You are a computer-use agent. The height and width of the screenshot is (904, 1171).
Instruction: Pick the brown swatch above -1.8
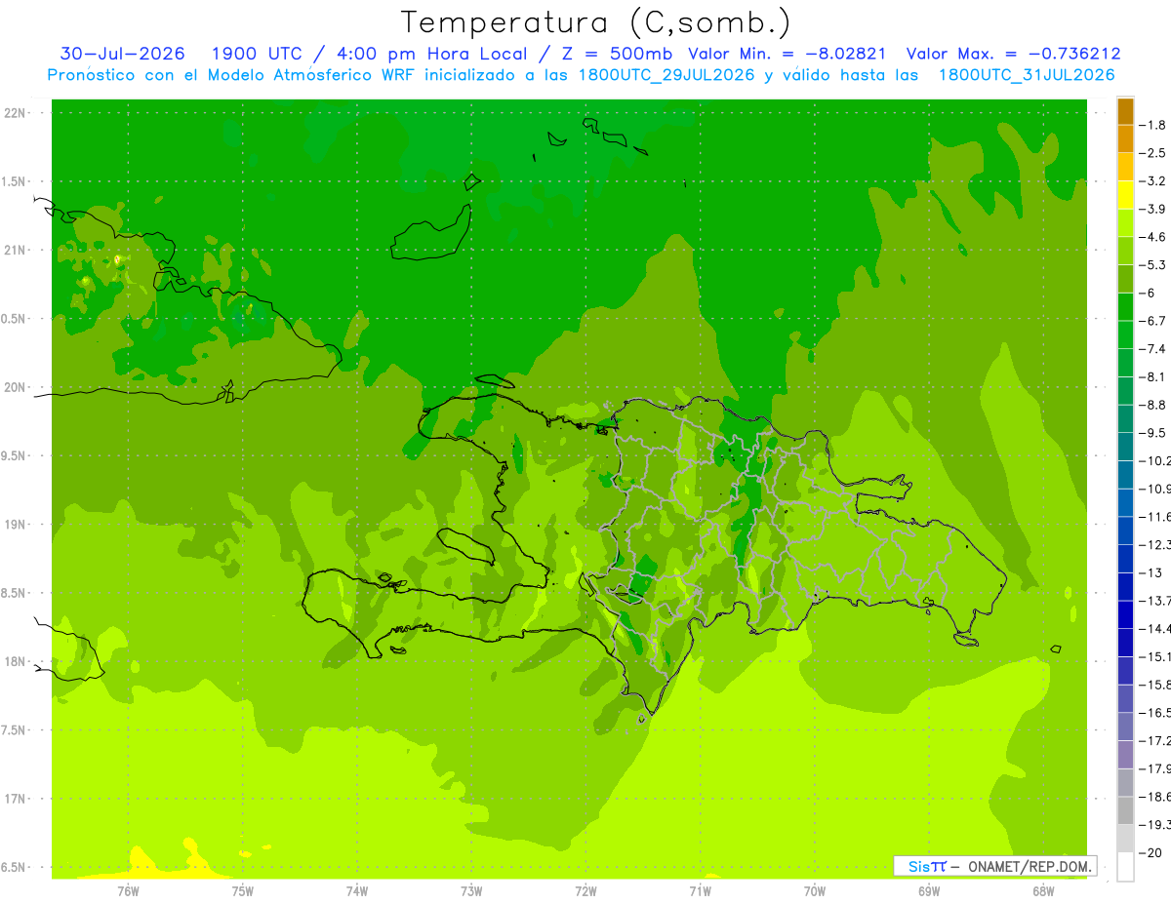pyautogui.click(x=1125, y=111)
